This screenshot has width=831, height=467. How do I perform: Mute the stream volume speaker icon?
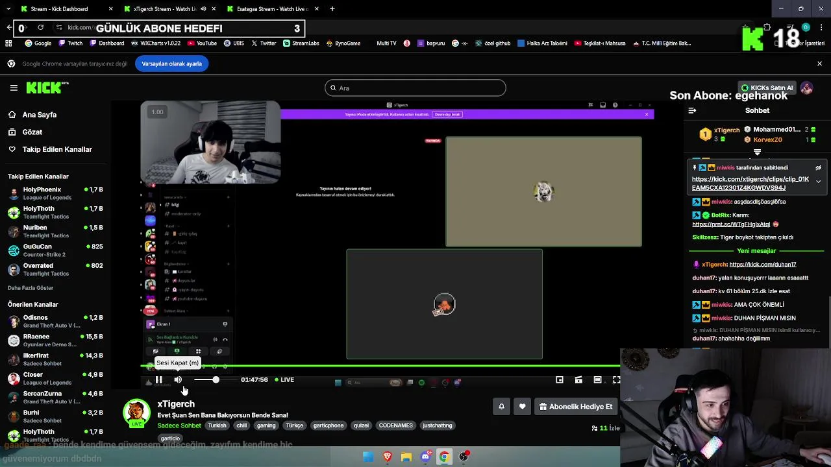(x=178, y=379)
